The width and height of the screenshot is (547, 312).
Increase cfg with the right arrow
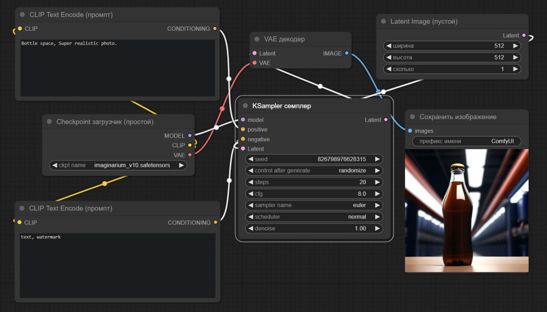[x=377, y=194]
